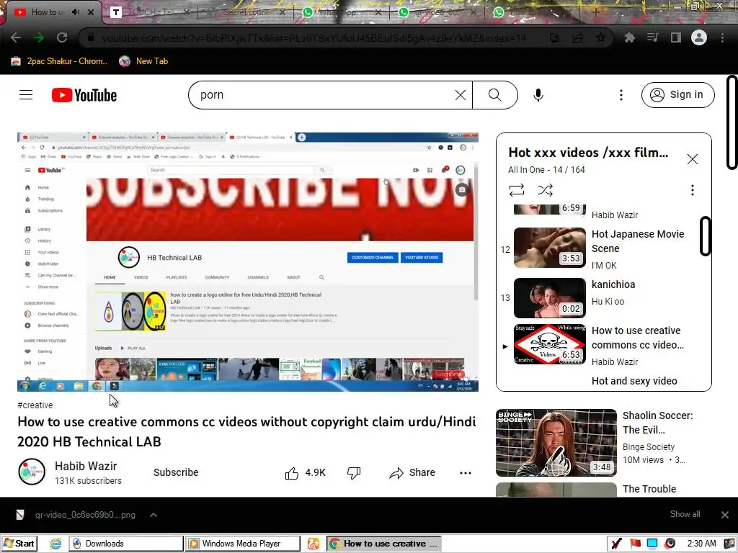Open the speaker volume tray icon
The image size is (738, 553).
(x=670, y=544)
